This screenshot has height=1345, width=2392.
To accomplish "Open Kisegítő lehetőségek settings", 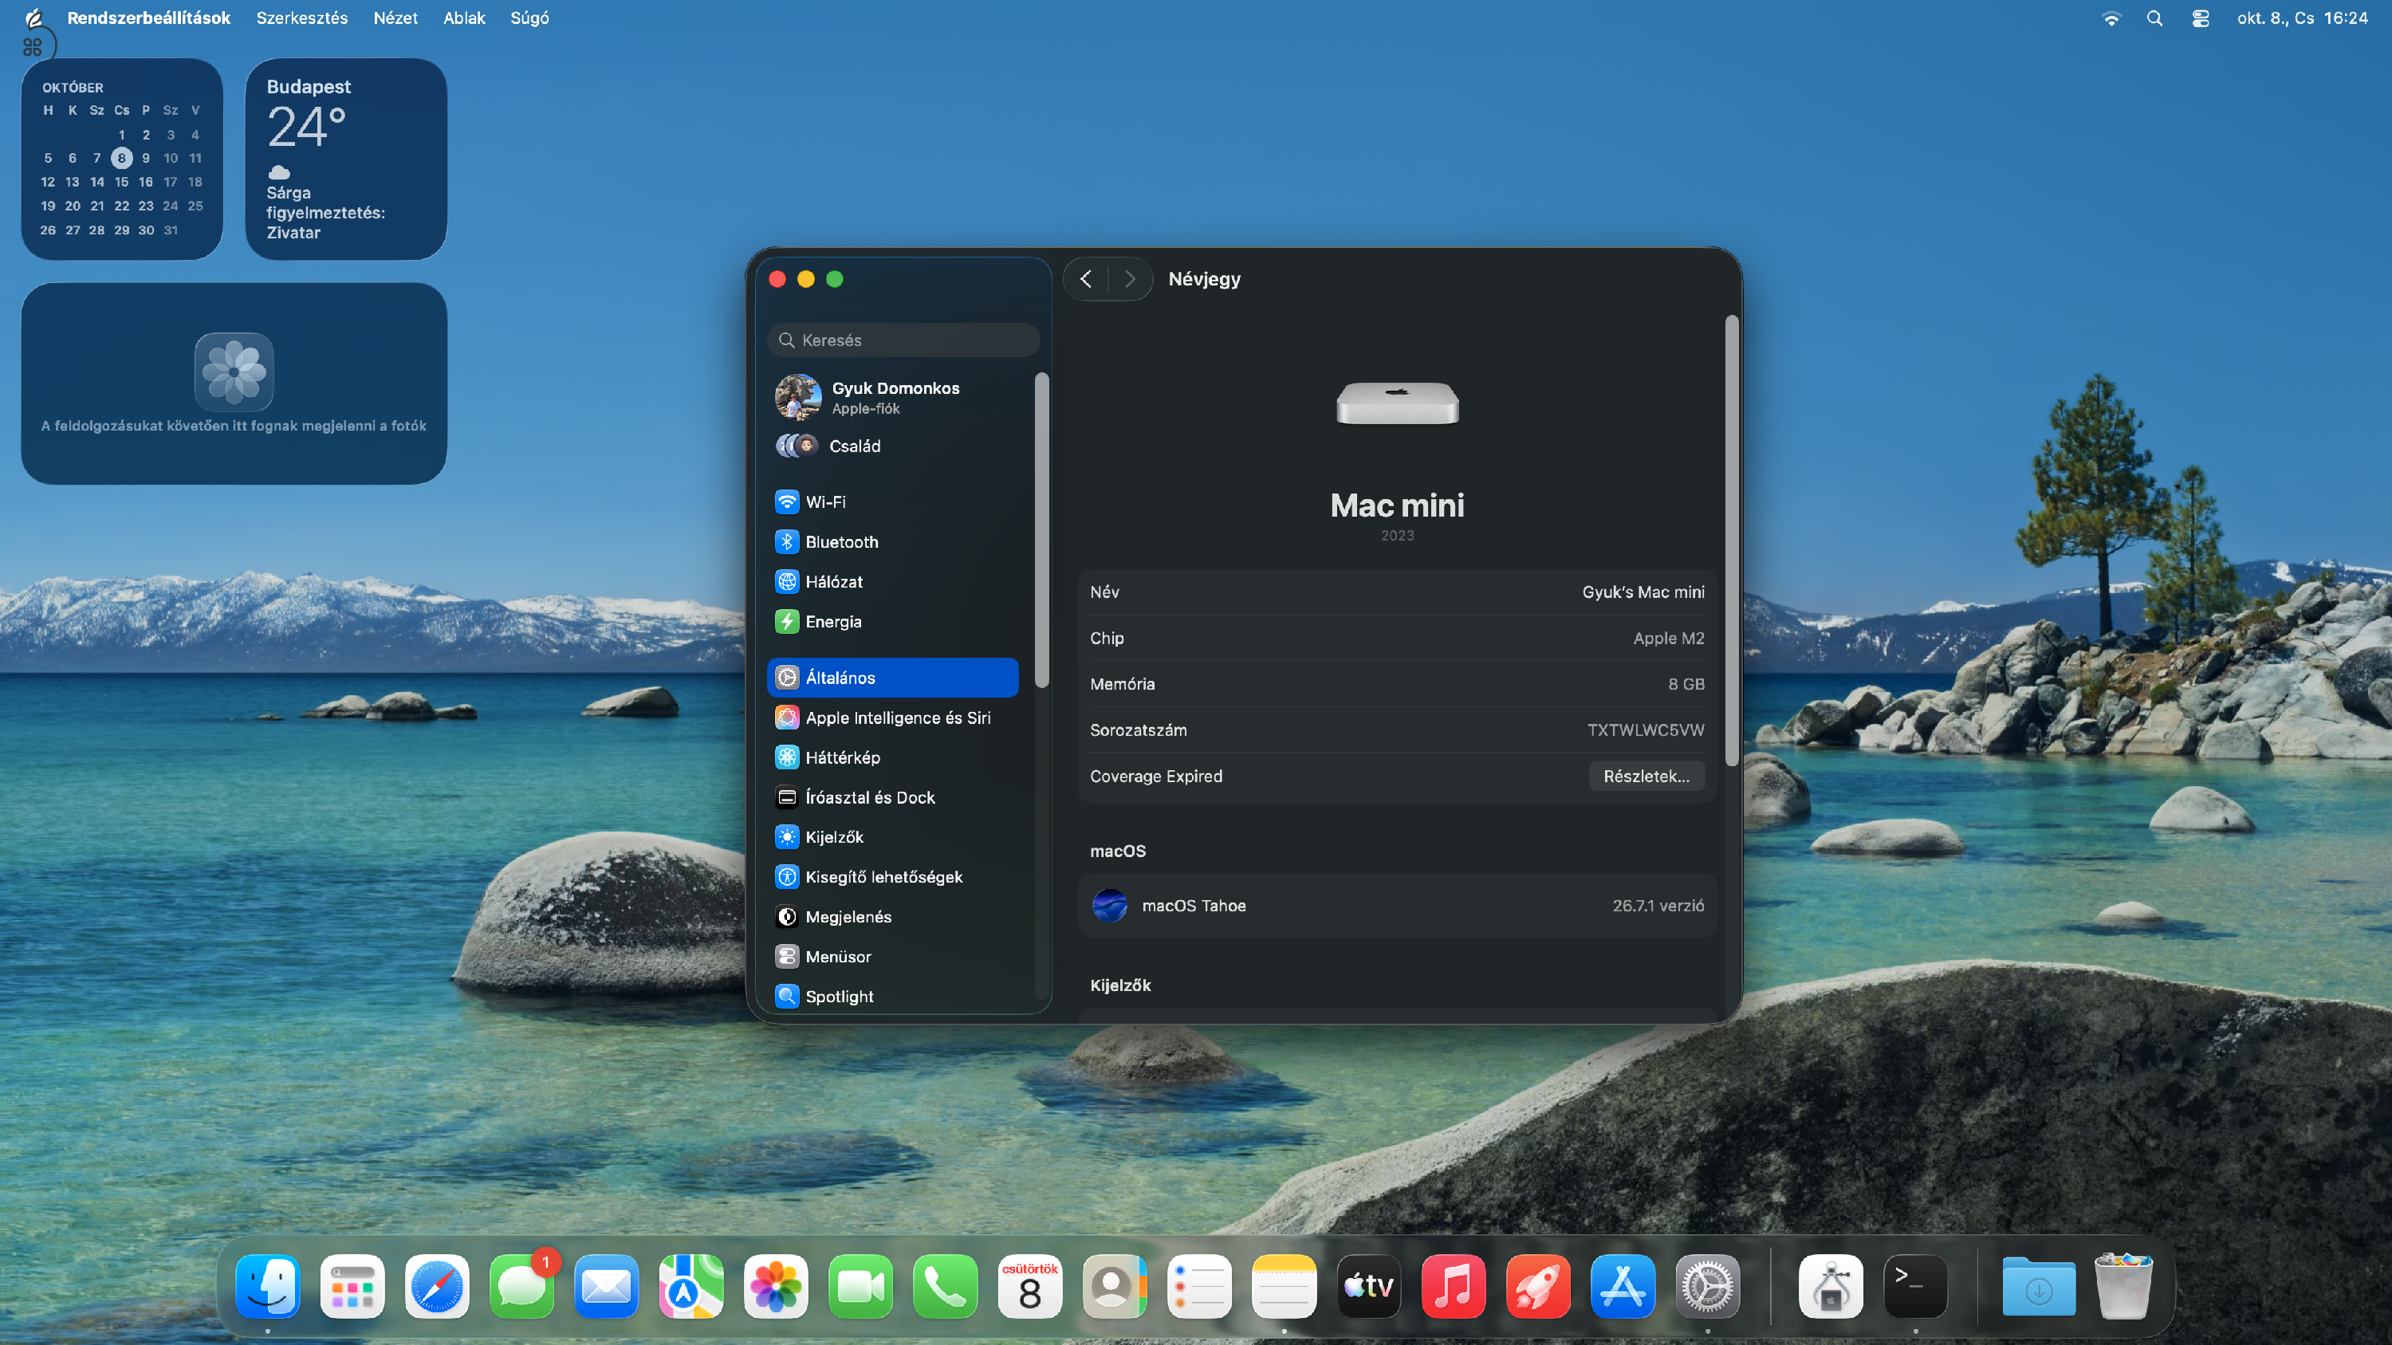I will point(892,876).
